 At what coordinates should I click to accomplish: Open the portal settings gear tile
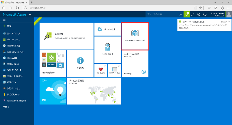pyautogui.click(x=107, y=29)
